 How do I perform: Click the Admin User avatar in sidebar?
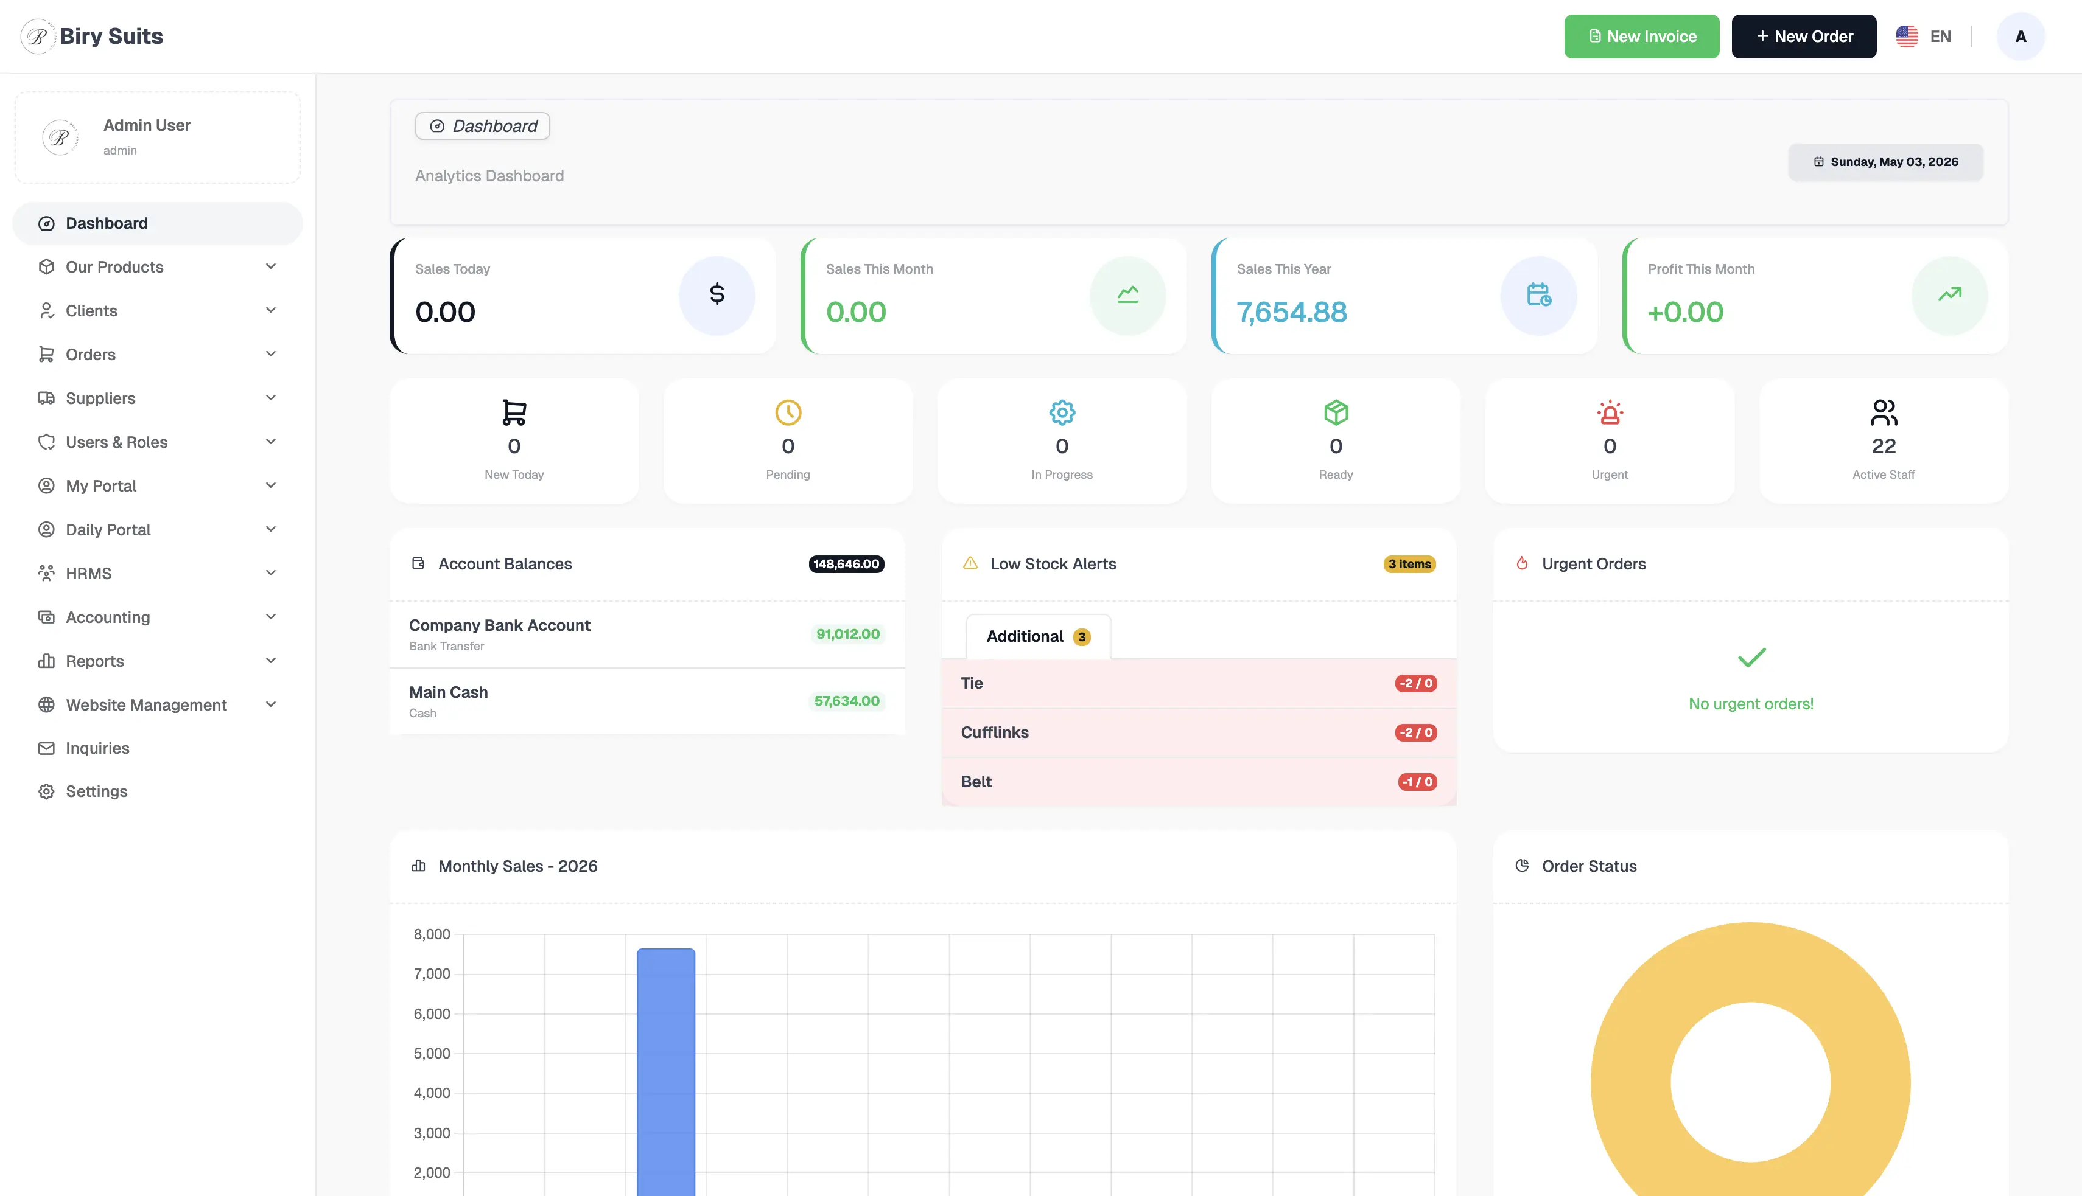click(60, 137)
